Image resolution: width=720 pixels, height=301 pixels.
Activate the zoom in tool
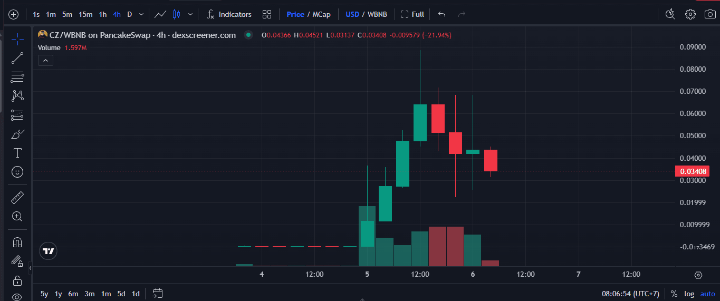[17, 216]
